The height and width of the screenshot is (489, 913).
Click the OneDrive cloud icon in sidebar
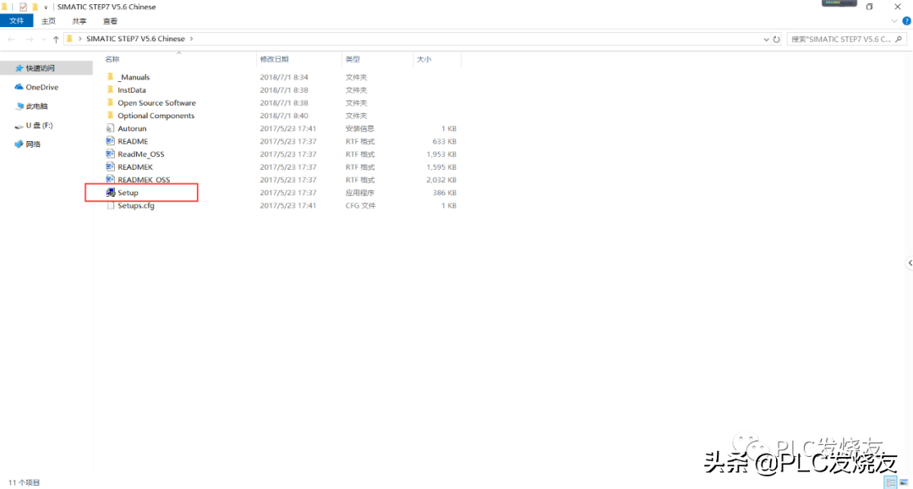point(19,87)
